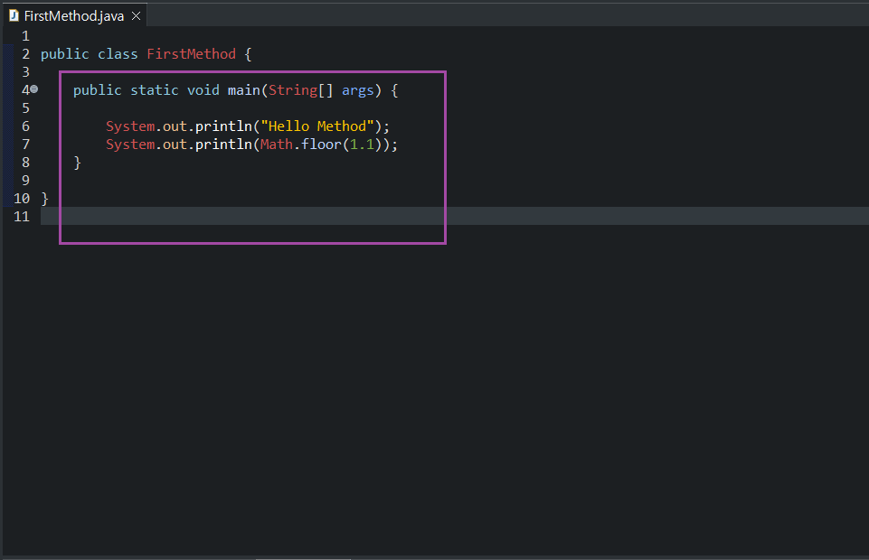Click the floor method call
The width and height of the screenshot is (869, 560).
coord(317,145)
